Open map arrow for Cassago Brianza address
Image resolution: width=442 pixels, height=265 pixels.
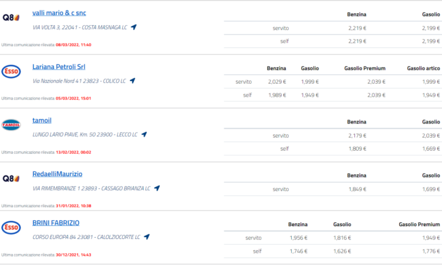point(157,188)
